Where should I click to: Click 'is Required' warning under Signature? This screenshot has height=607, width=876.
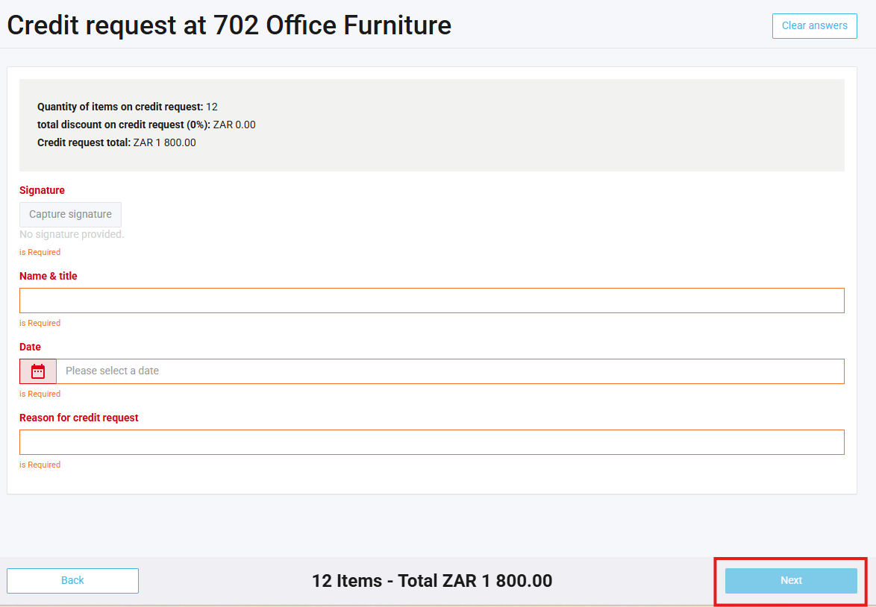pos(40,252)
